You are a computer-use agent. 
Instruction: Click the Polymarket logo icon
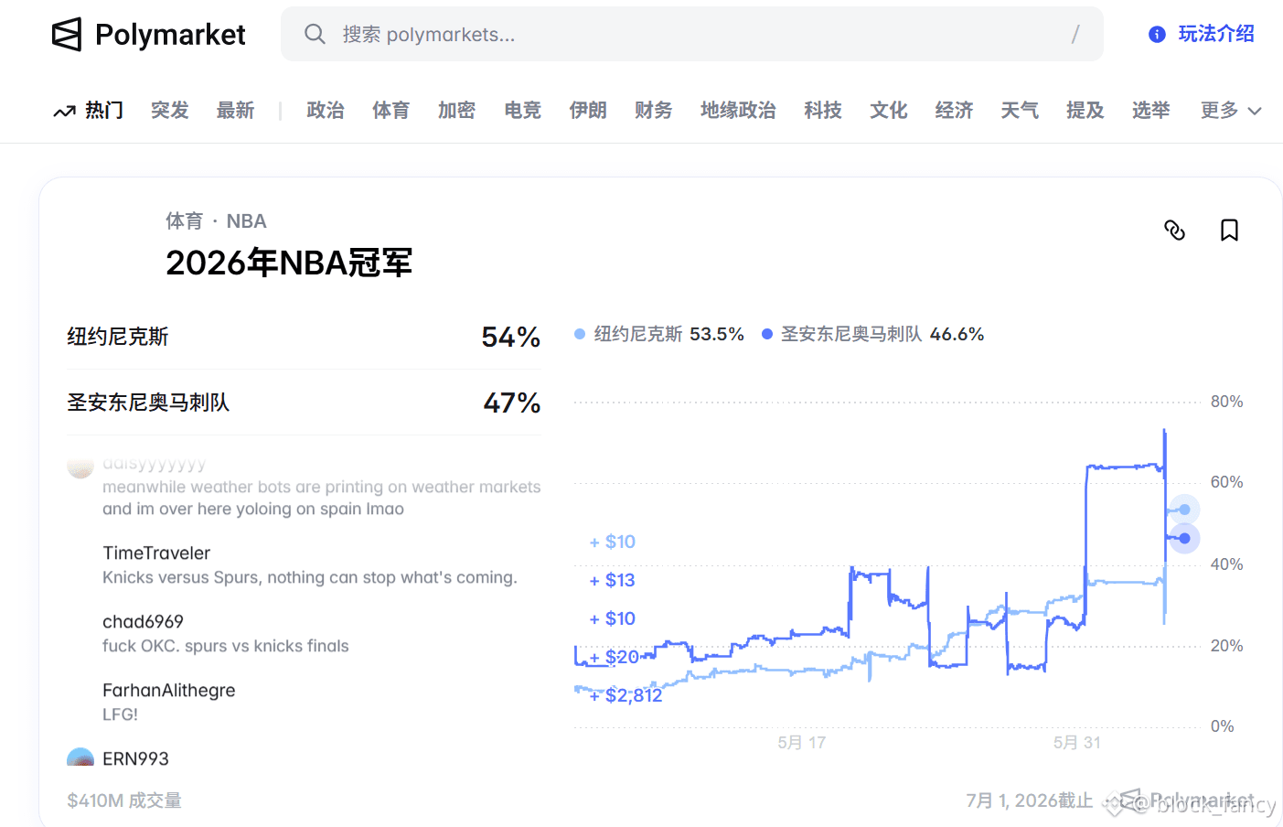tap(67, 35)
